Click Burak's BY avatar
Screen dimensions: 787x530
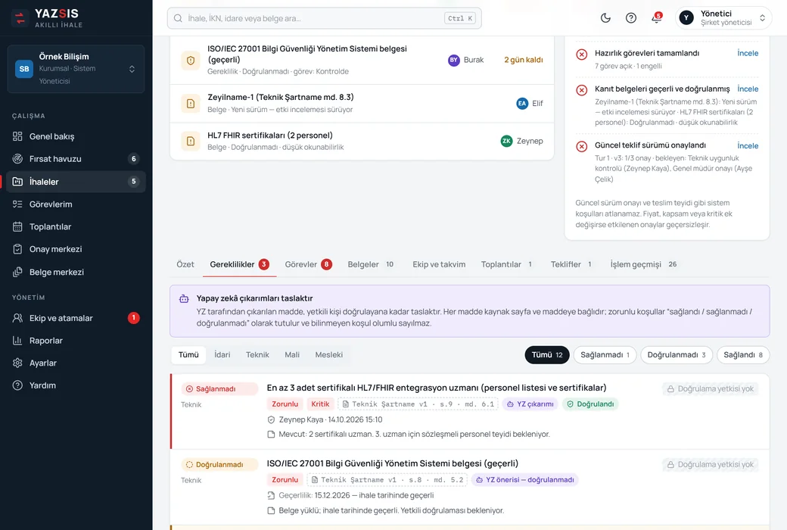tap(454, 60)
